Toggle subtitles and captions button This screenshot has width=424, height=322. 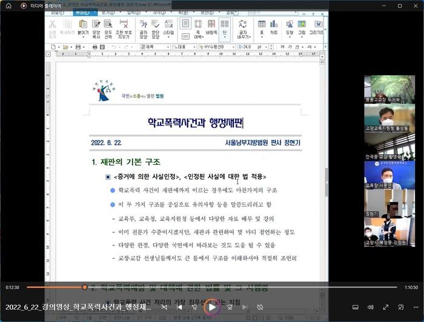356,307
